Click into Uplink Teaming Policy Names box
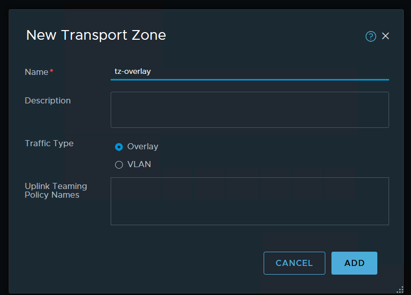The width and height of the screenshot is (411, 295). (x=249, y=201)
